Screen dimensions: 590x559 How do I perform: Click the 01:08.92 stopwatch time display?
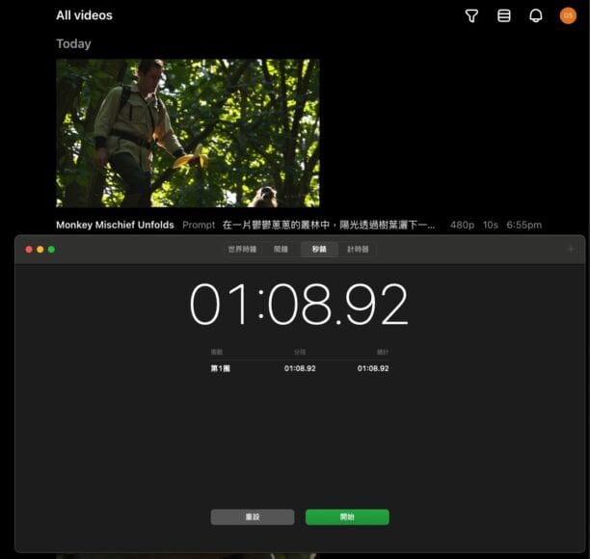pos(299,305)
